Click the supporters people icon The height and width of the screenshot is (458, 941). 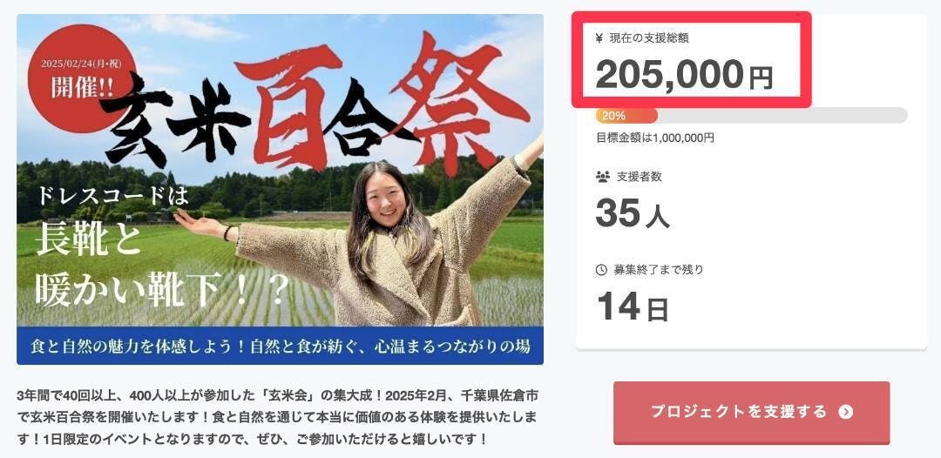602,177
